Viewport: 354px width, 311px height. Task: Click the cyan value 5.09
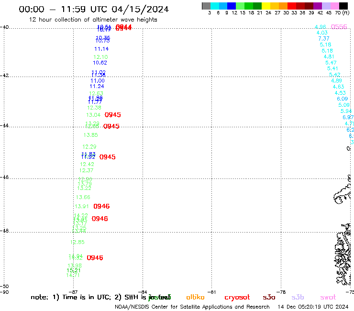tap(344, 105)
